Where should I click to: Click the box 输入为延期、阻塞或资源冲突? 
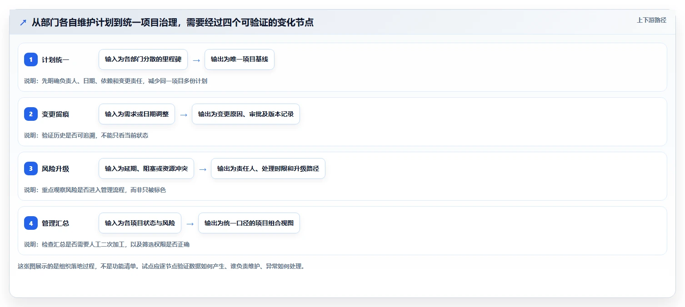tap(146, 168)
